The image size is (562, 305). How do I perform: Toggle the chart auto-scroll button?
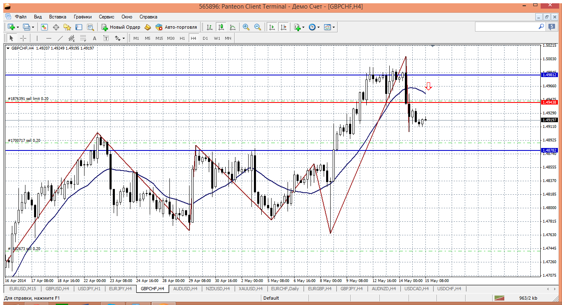[x=272, y=27]
